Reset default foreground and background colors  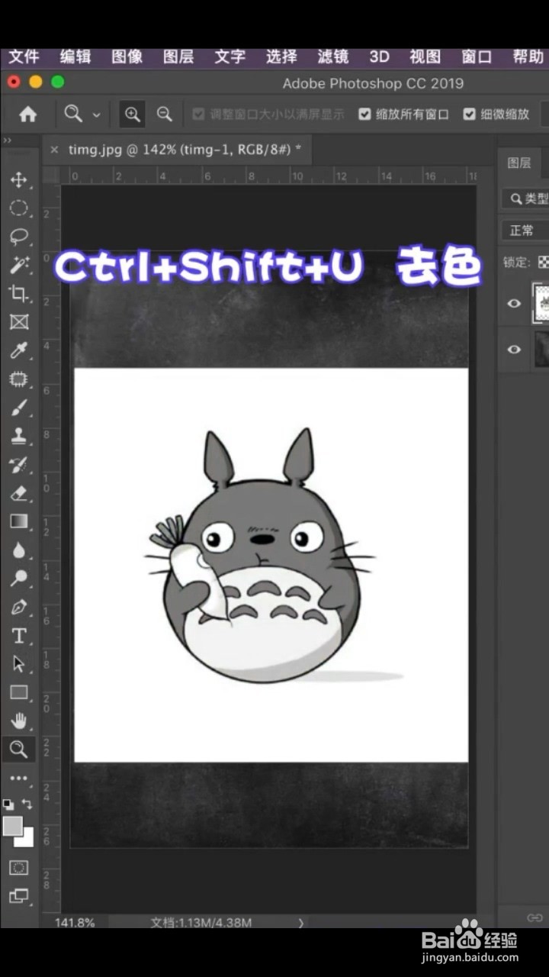8,804
